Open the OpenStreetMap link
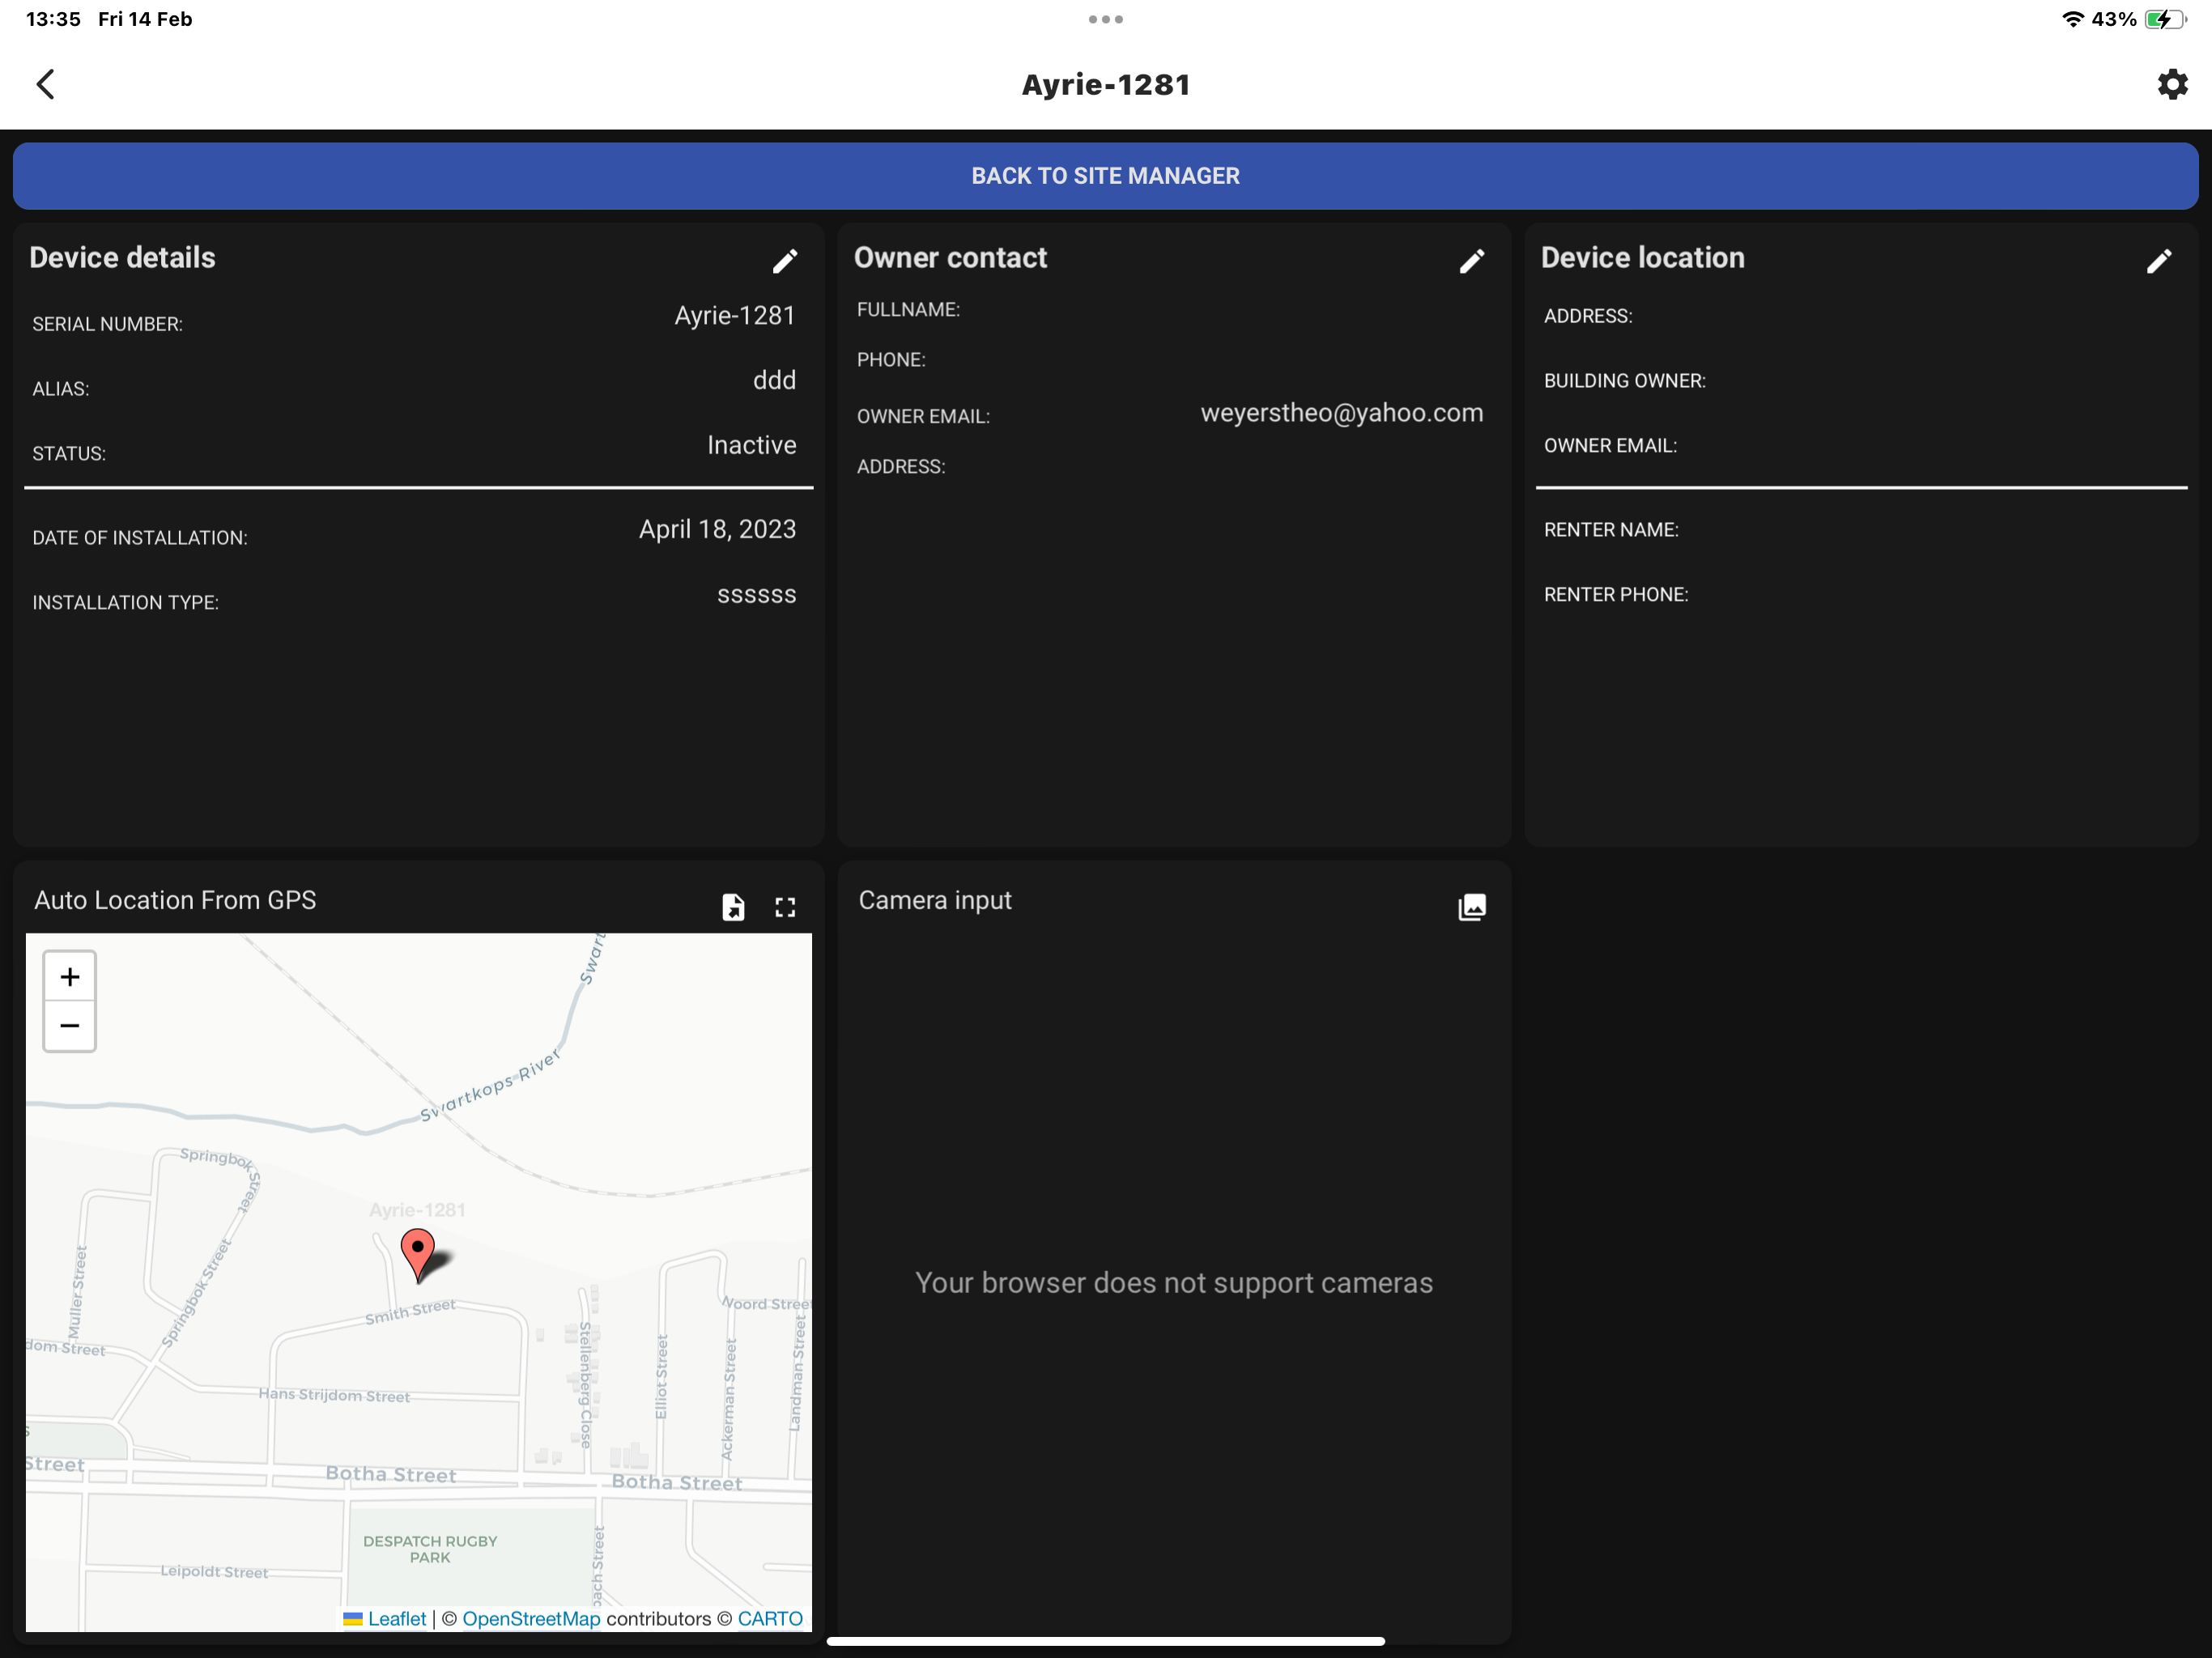 (x=531, y=1618)
